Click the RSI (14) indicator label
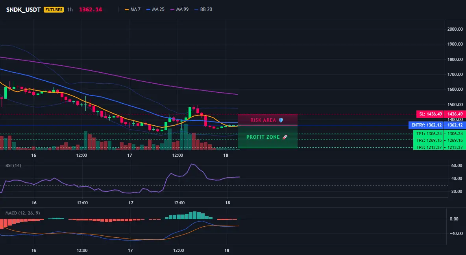This screenshot has height=255, width=466. (x=13, y=165)
